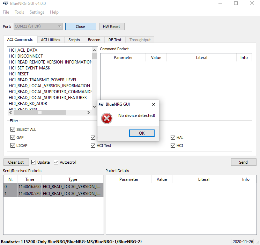Switch to the Beacon tab
260x245 pixels.
(x=94, y=40)
